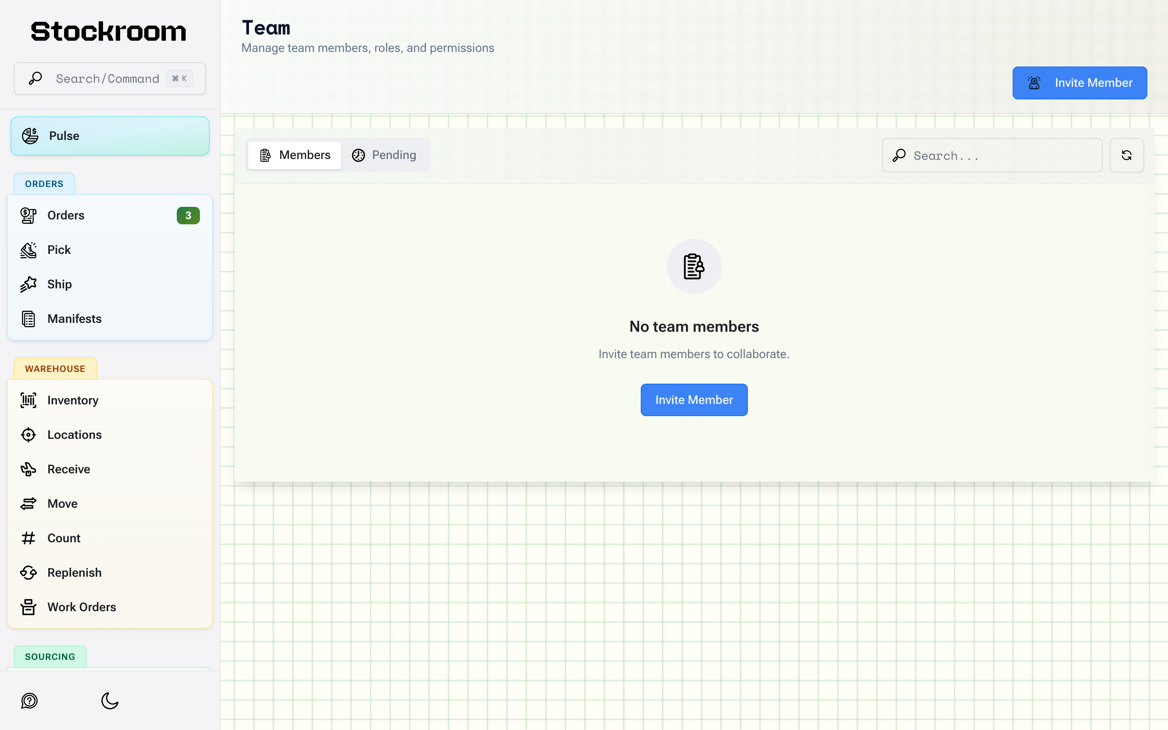Screen dimensions: 1168x730
Task: Click the Receive icon in sidebar
Action: tap(28, 469)
